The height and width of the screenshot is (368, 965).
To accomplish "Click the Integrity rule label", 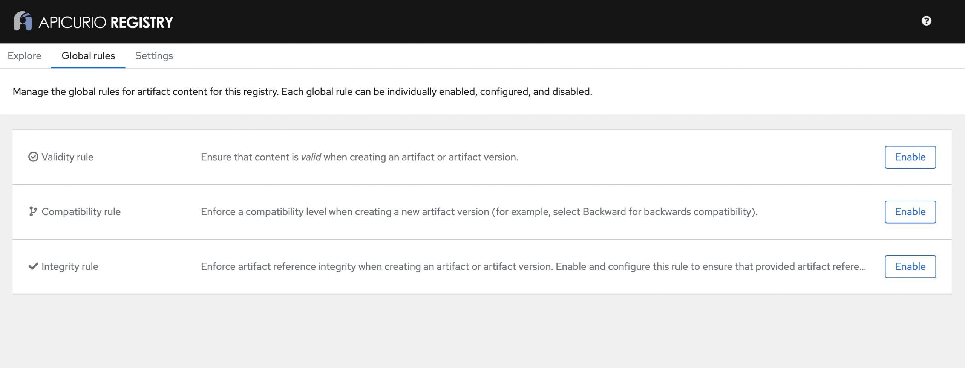I will point(70,266).
